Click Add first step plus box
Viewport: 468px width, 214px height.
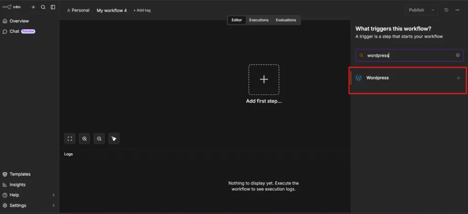264,79
